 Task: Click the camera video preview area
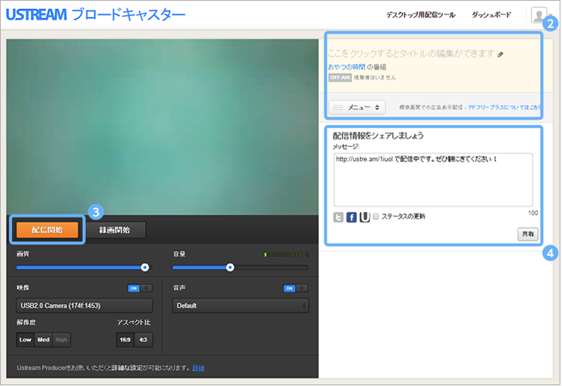pyautogui.click(x=162, y=127)
